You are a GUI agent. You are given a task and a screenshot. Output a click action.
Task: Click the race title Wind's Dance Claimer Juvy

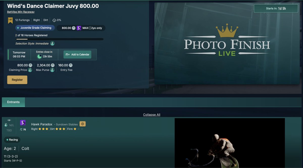53,6
